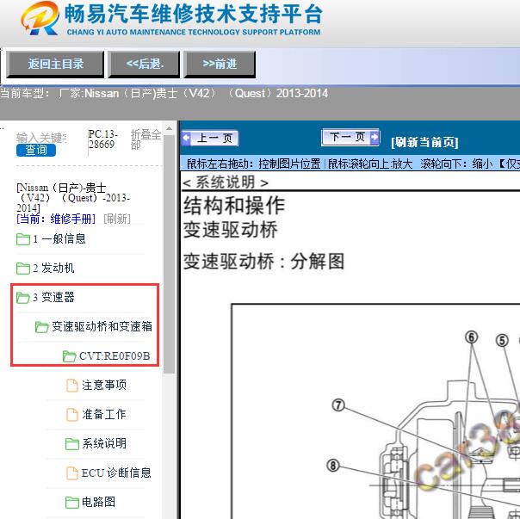Click the Nissan 贵士 Quest 2013-2014 sidebar title

[x=73, y=198]
